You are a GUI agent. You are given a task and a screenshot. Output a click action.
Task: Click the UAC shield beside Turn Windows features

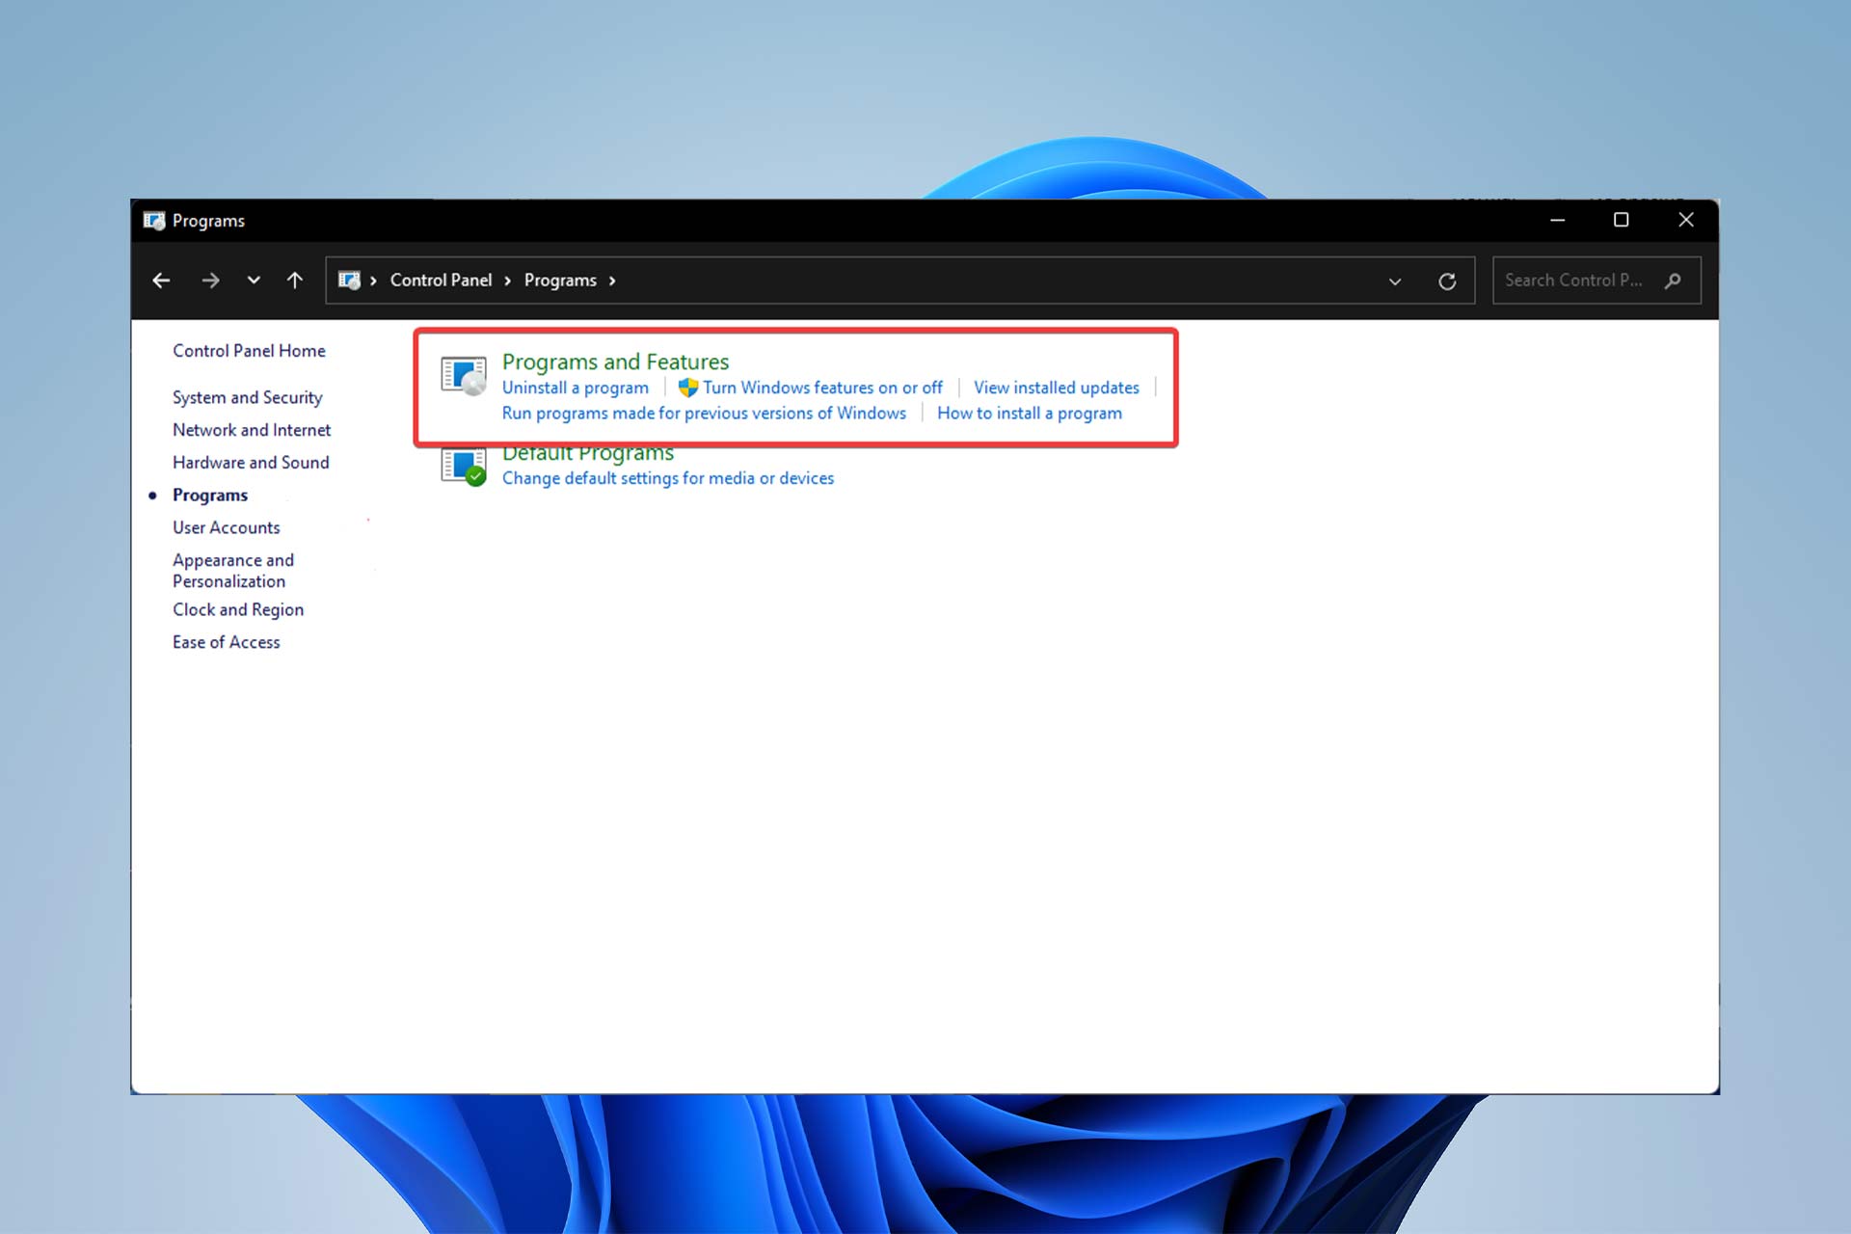click(x=688, y=387)
